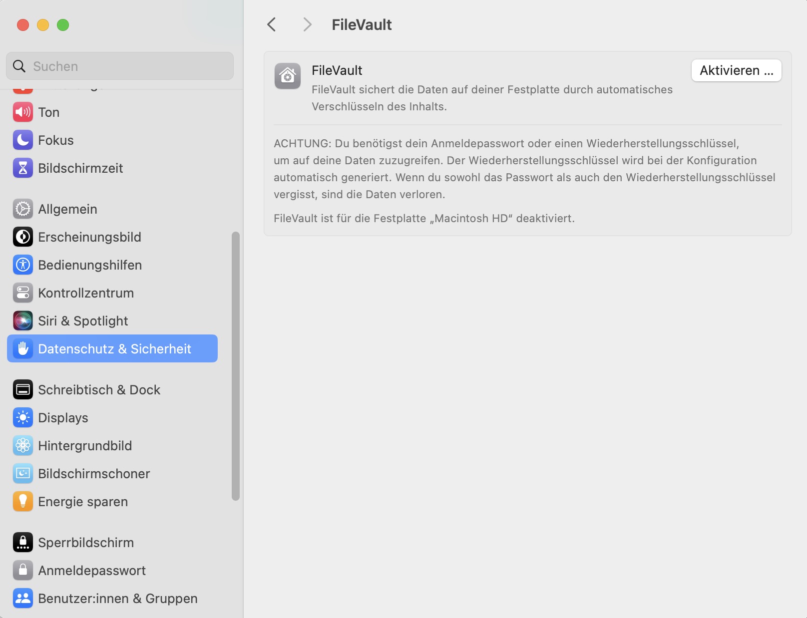Screen dimensions: 807x618
Task: Click the Siri & Spotlight icon
Action: click(23, 321)
